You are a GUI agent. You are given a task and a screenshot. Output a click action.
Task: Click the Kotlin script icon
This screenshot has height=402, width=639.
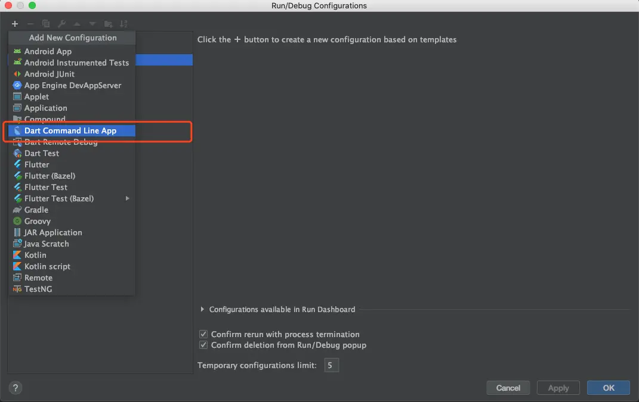click(x=17, y=266)
